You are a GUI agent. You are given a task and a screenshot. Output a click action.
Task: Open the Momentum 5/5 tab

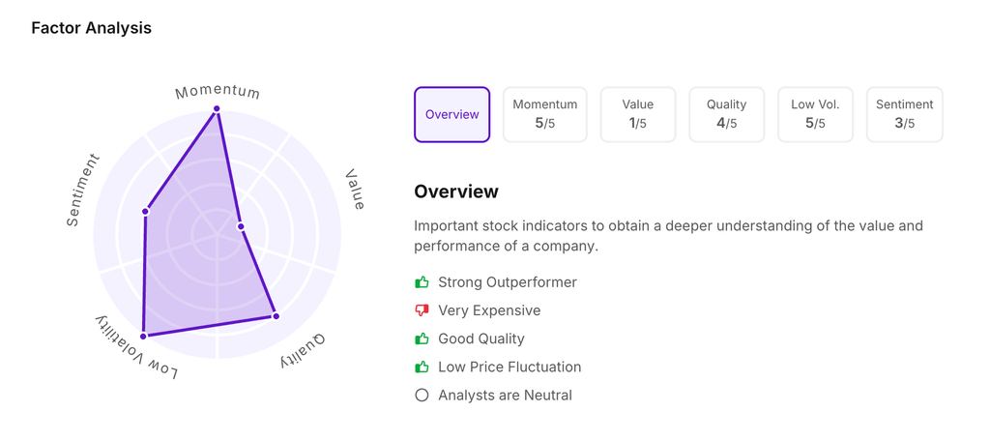544,114
